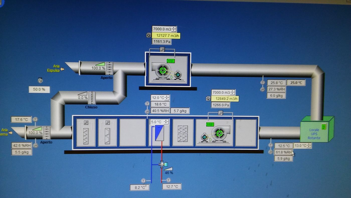This screenshot has height=198, width=351.
Task: Click the pressure switch icon above the supply fan
Action: (220, 113)
